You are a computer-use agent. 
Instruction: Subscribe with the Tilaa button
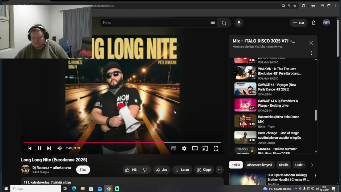click(83, 170)
